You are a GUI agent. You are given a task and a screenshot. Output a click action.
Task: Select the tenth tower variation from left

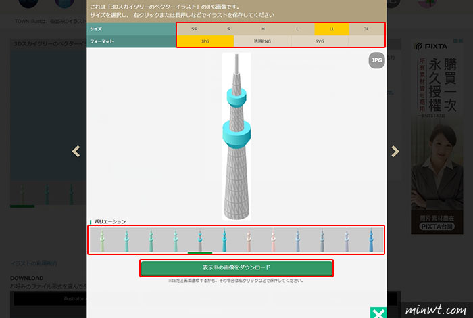click(322, 240)
